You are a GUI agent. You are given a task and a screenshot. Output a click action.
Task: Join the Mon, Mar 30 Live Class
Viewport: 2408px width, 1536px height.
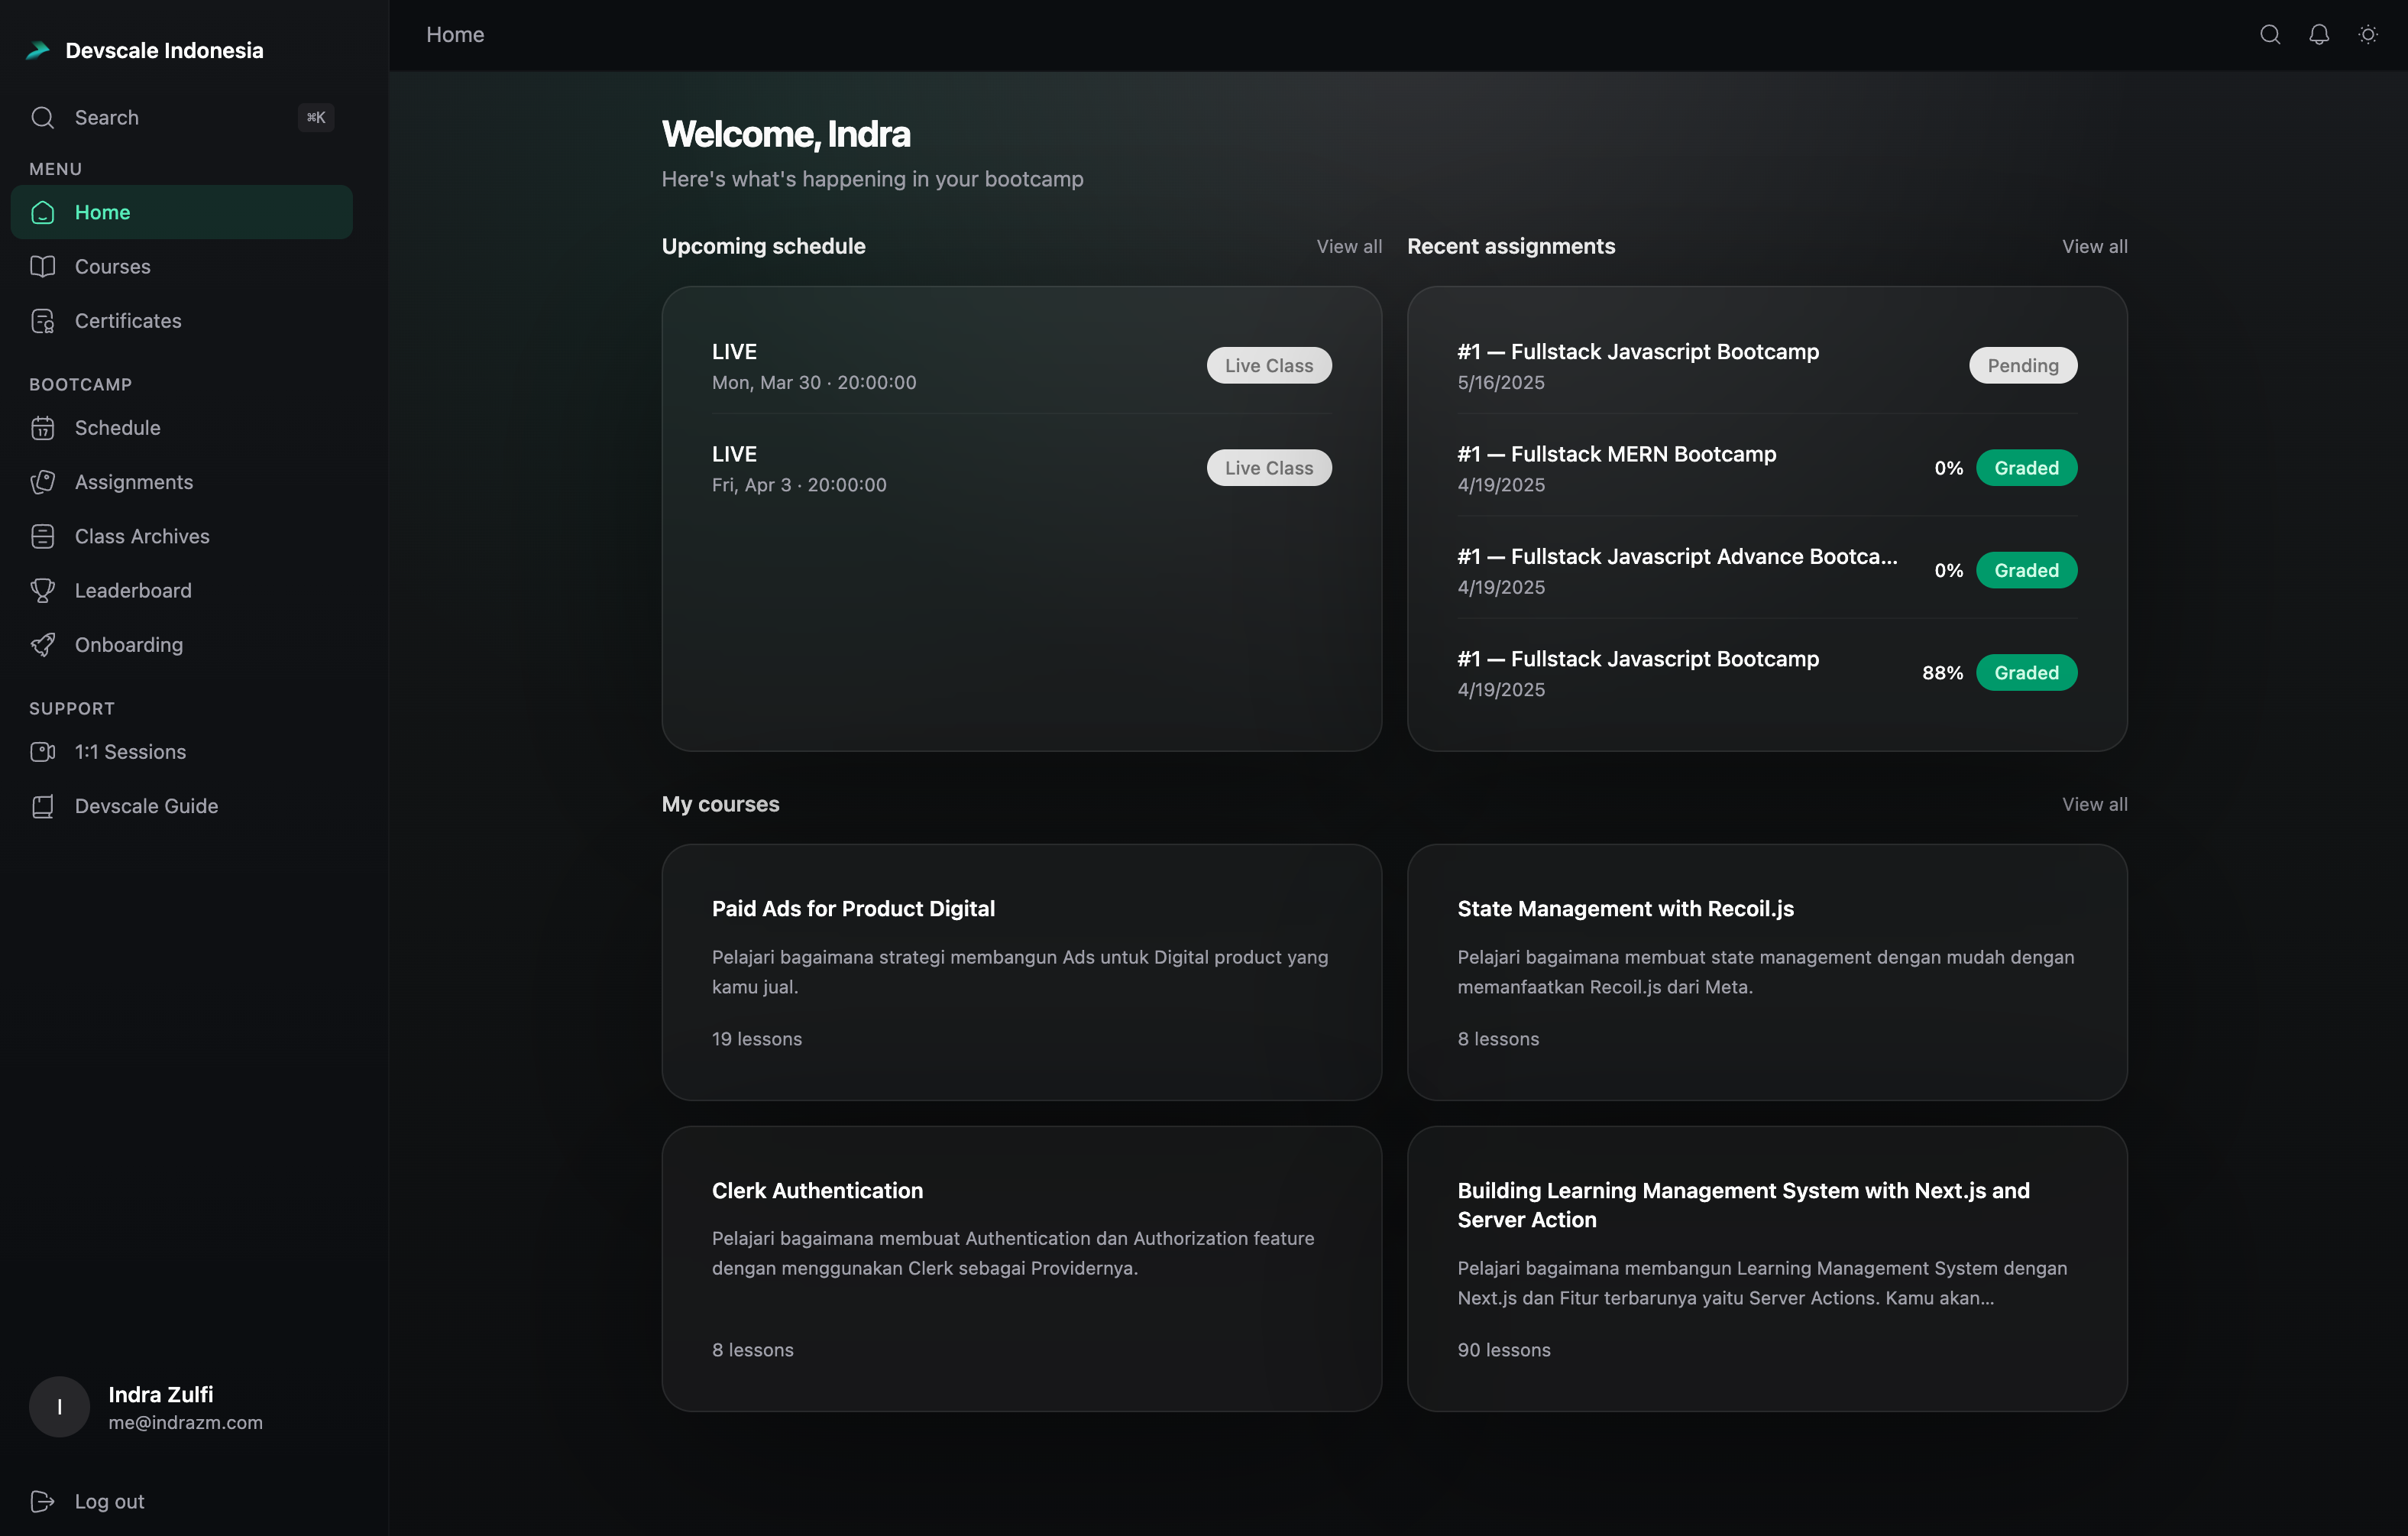click(1268, 365)
